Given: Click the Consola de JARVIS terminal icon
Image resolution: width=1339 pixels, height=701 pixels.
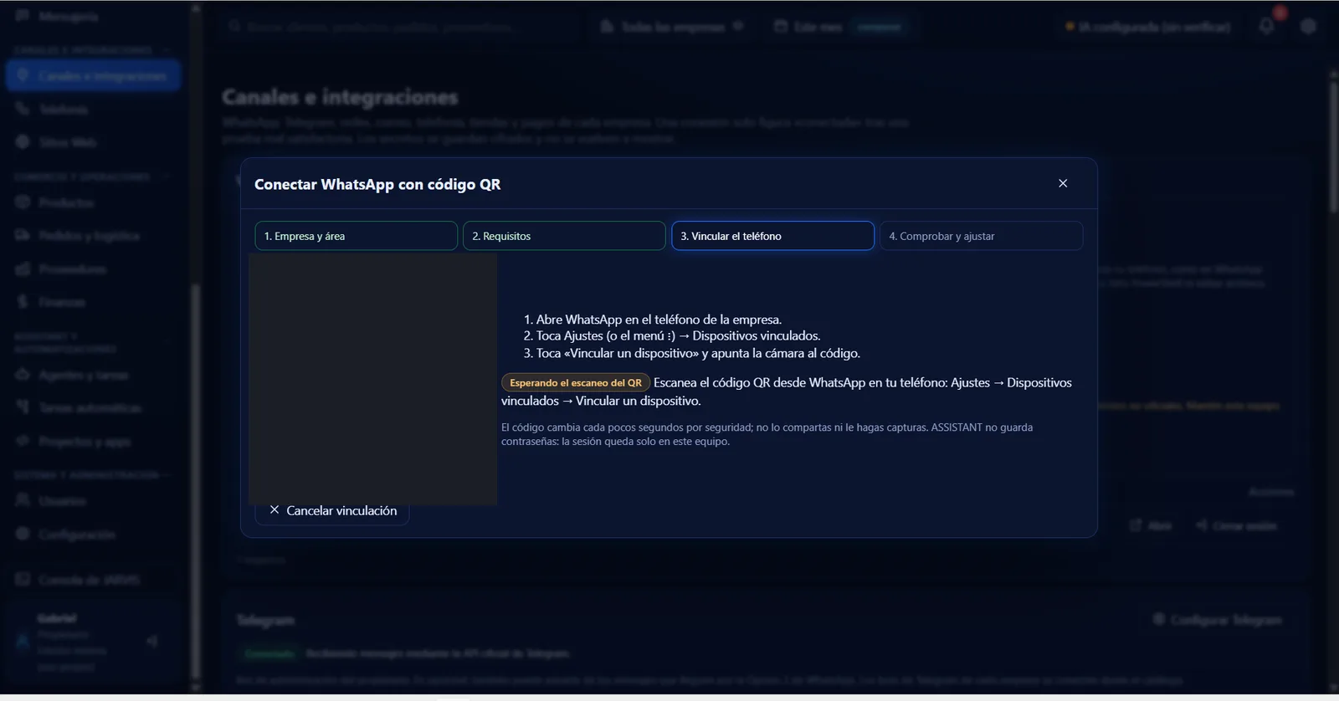Looking at the screenshot, I should pos(23,579).
